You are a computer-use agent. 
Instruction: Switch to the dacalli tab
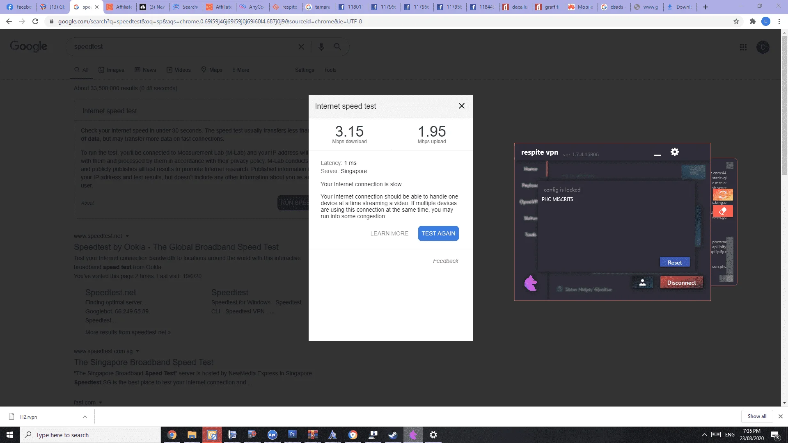tap(515, 7)
